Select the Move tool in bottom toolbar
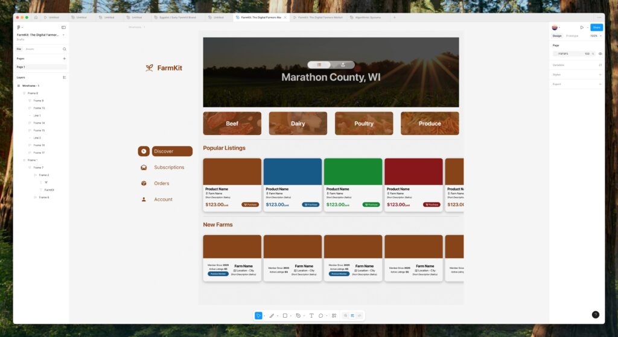This screenshot has width=618, height=337. tap(258, 315)
